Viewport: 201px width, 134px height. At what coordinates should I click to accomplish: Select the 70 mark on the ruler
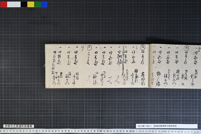pyautogui.click(x=4, y=131)
